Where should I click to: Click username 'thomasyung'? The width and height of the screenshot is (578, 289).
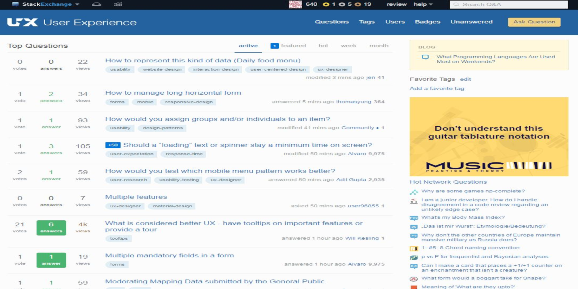pos(354,102)
